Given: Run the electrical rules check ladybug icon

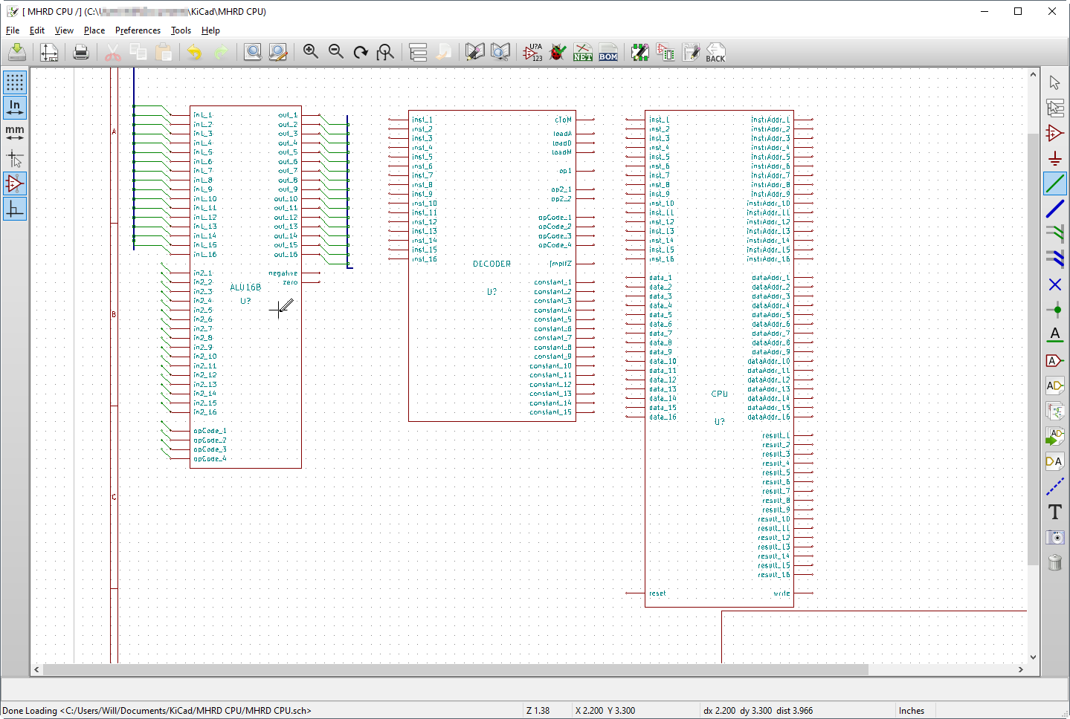Looking at the screenshot, I should [x=558, y=52].
